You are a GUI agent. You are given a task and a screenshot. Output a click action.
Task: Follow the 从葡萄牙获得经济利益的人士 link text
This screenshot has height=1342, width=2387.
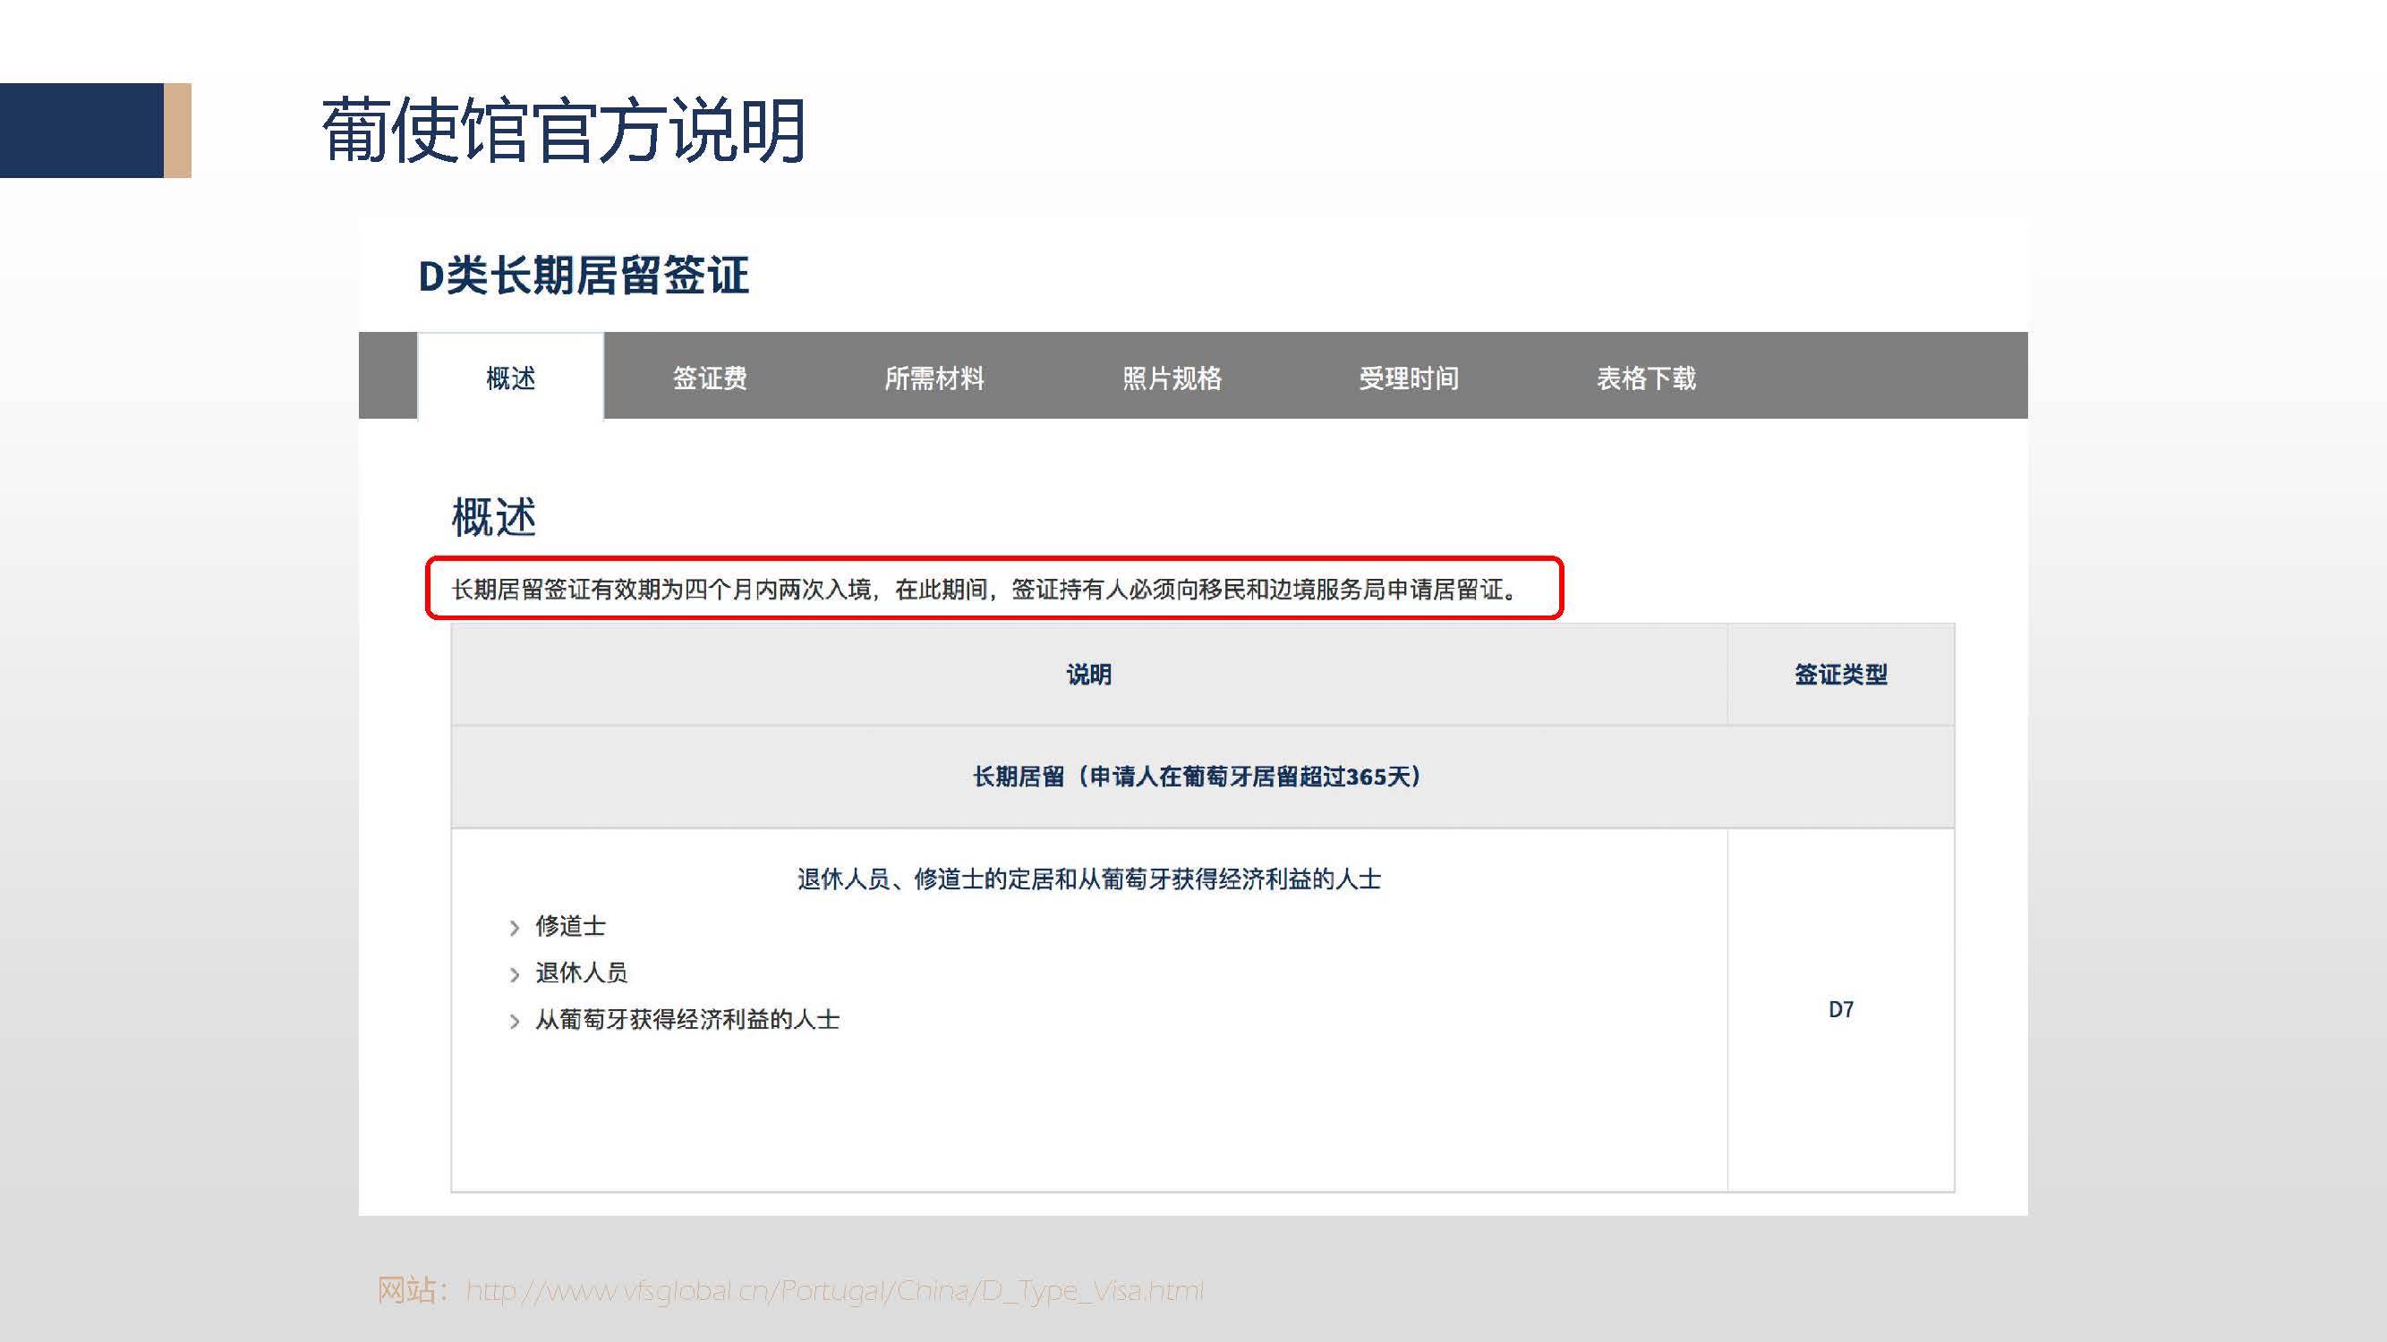687,1020
